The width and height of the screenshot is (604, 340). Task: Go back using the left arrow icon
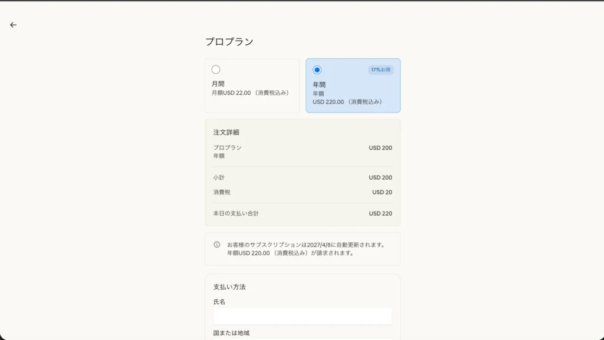[13, 25]
